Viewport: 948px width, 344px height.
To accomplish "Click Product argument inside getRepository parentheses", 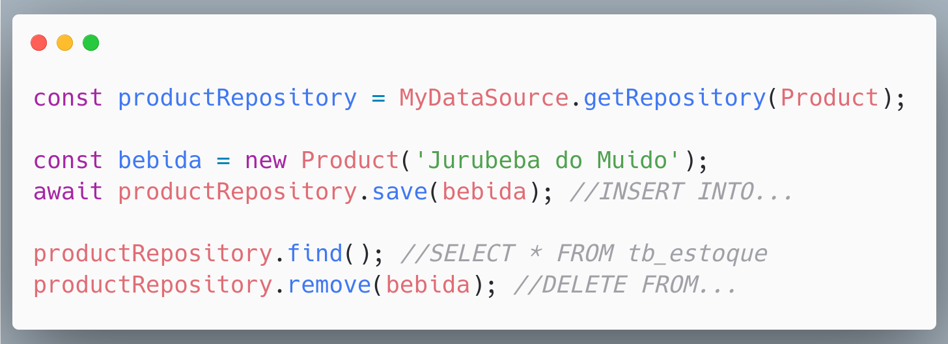I will click(x=830, y=98).
